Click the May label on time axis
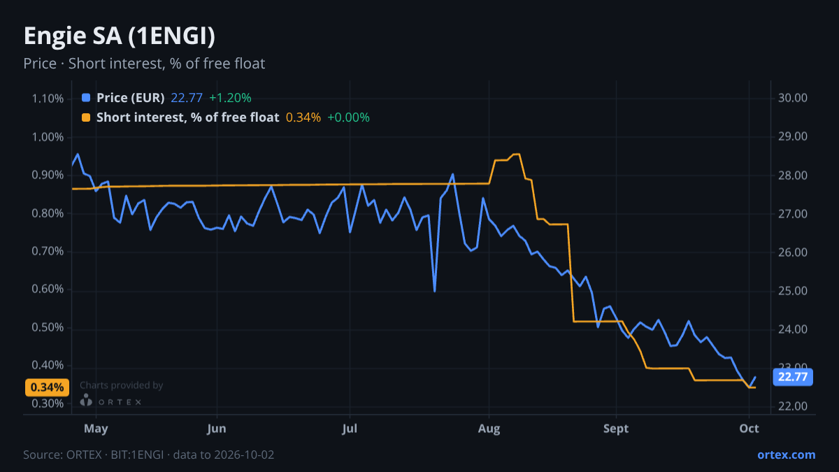 pos(96,429)
